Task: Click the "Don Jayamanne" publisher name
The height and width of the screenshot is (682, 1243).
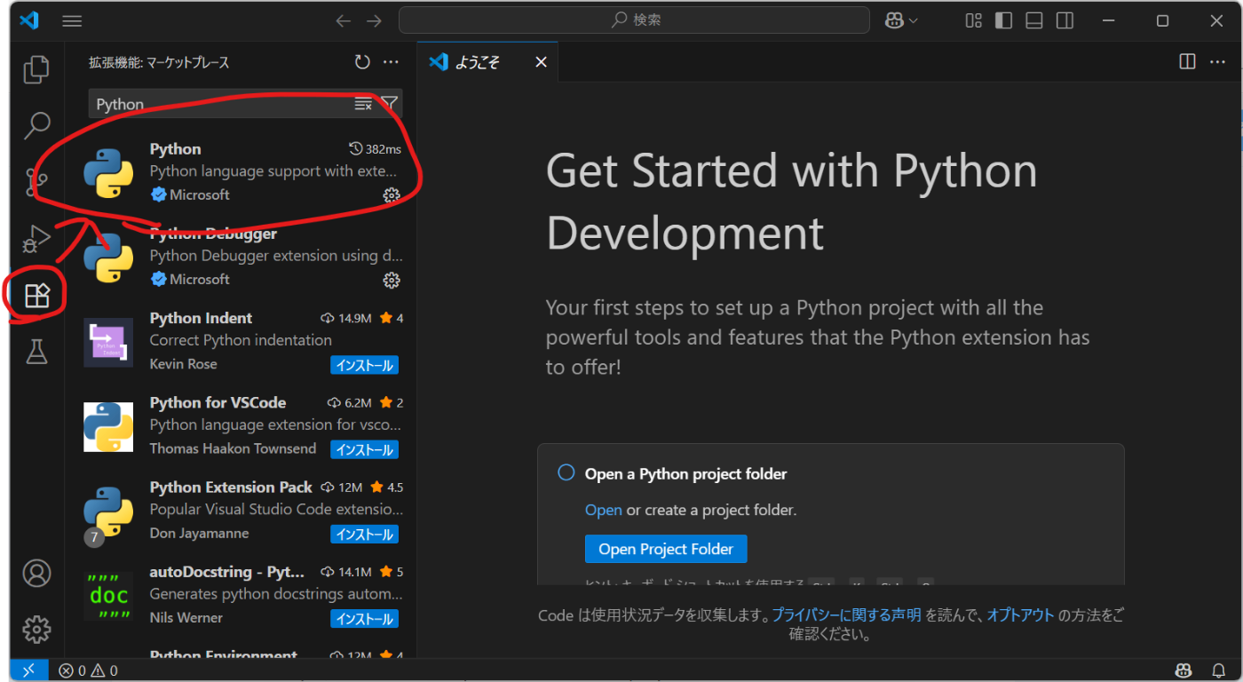Action: pos(199,534)
